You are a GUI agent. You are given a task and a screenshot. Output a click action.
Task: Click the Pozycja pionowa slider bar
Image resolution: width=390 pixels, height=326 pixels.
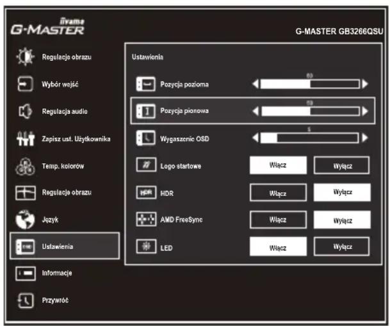tap(311, 111)
